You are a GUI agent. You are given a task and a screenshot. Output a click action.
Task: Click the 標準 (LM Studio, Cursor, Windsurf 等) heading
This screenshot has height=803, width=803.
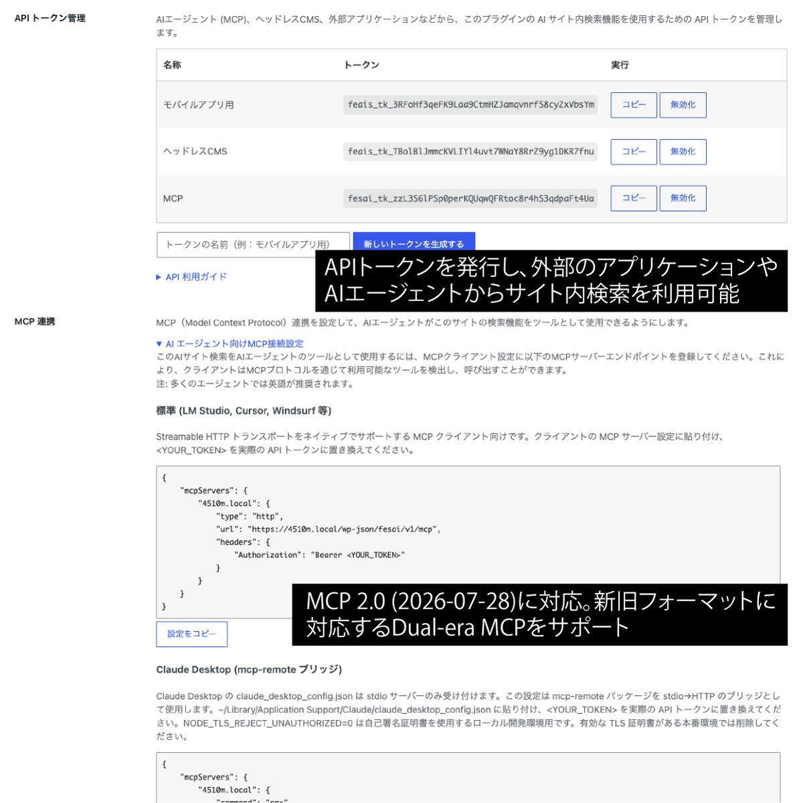(x=244, y=411)
